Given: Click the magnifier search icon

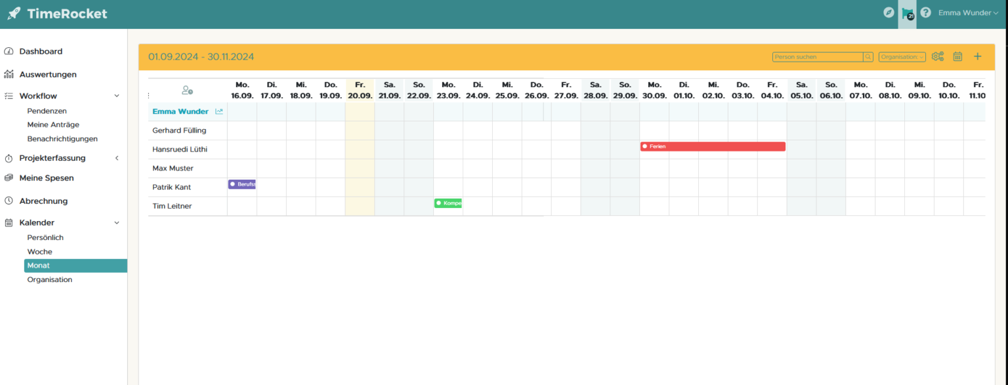Looking at the screenshot, I should [868, 57].
